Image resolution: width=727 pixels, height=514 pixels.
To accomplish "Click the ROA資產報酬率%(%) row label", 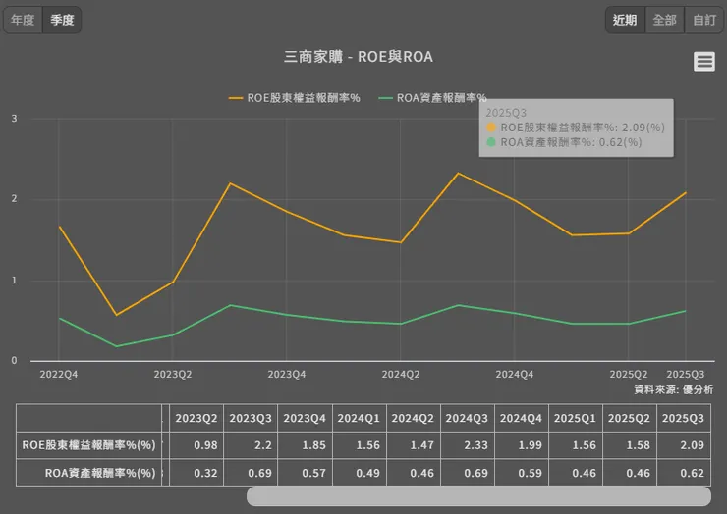I will (88, 473).
